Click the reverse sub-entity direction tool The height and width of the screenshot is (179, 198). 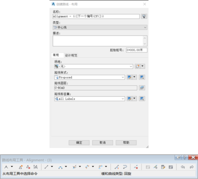point(125,167)
